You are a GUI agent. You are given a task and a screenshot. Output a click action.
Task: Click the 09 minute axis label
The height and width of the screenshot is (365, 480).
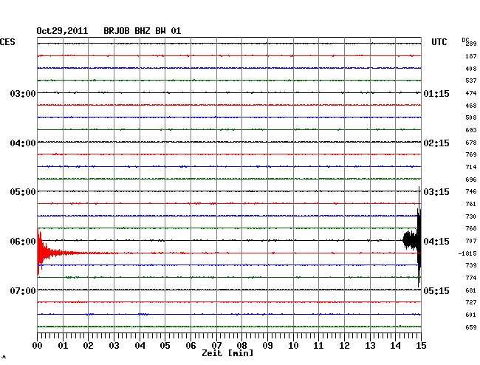pos(267,346)
